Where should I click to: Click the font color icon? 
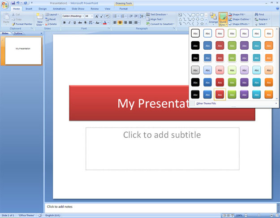tap(104, 22)
